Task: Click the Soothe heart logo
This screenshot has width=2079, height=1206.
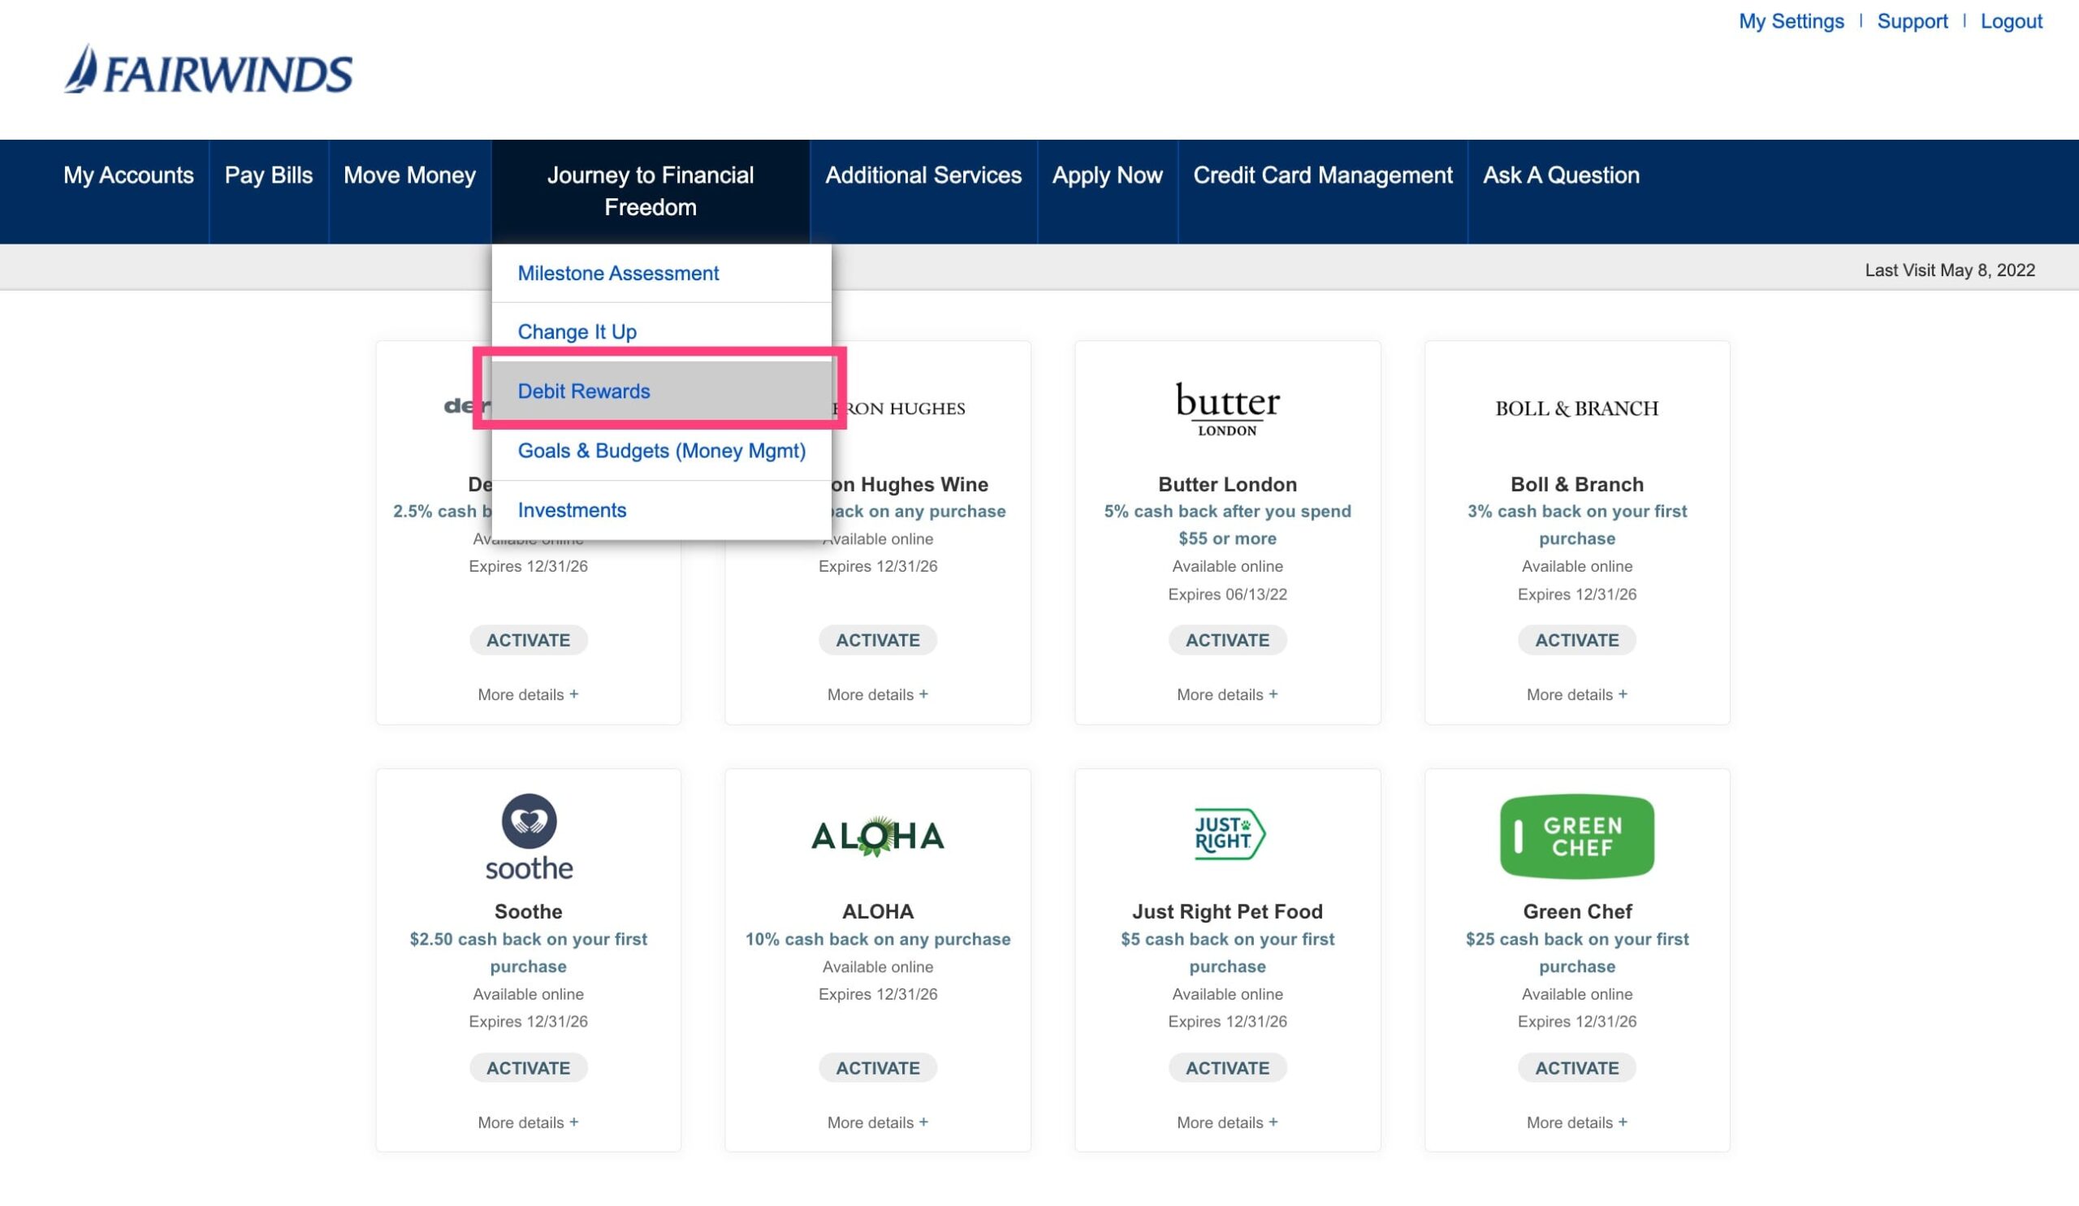Action: point(529,836)
